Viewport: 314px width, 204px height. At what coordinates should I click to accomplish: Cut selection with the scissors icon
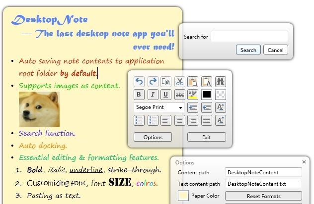(x=180, y=82)
